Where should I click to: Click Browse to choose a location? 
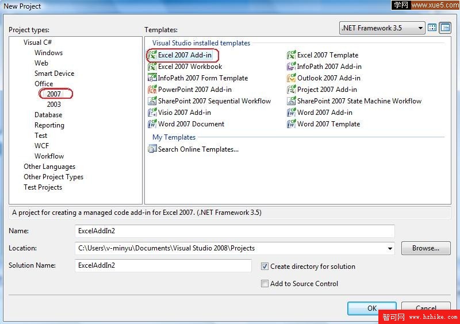coord(425,248)
